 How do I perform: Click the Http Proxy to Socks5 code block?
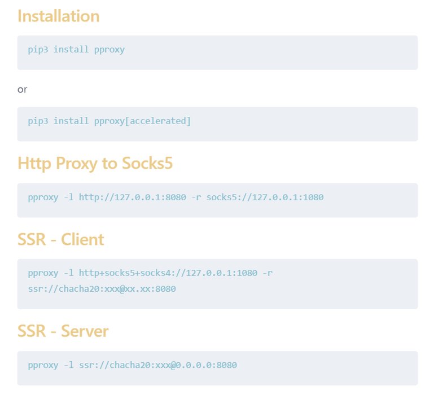[x=217, y=200]
